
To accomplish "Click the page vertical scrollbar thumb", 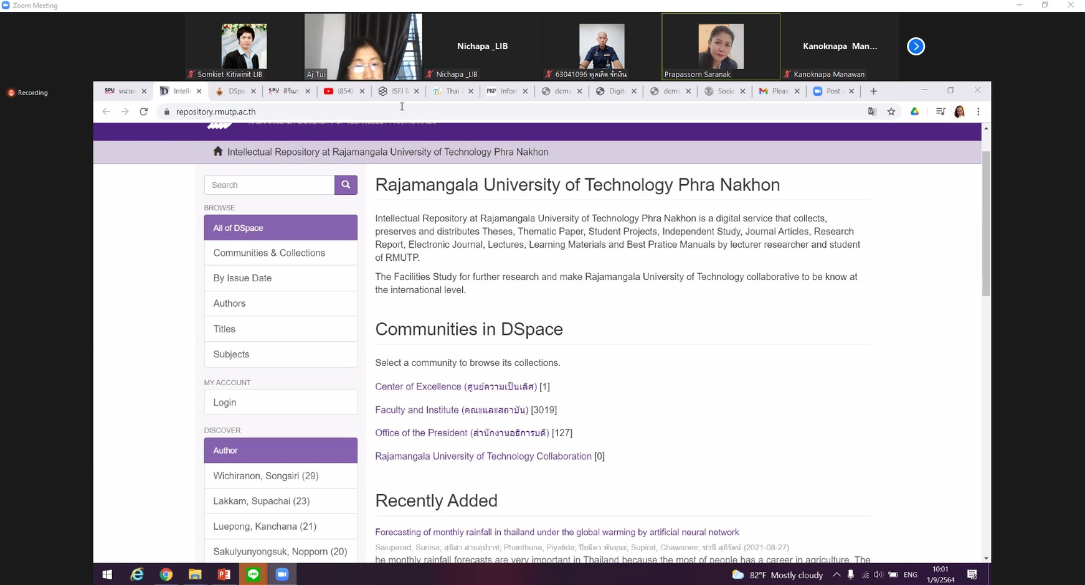I will pyautogui.click(x=986, y=223).
